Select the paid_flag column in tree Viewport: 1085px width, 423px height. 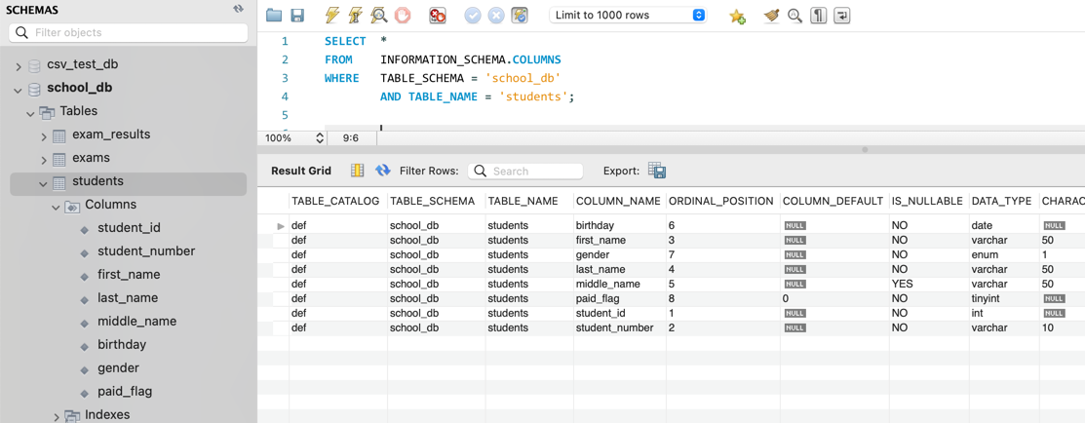pyautogui.click(x=124, y=391)
